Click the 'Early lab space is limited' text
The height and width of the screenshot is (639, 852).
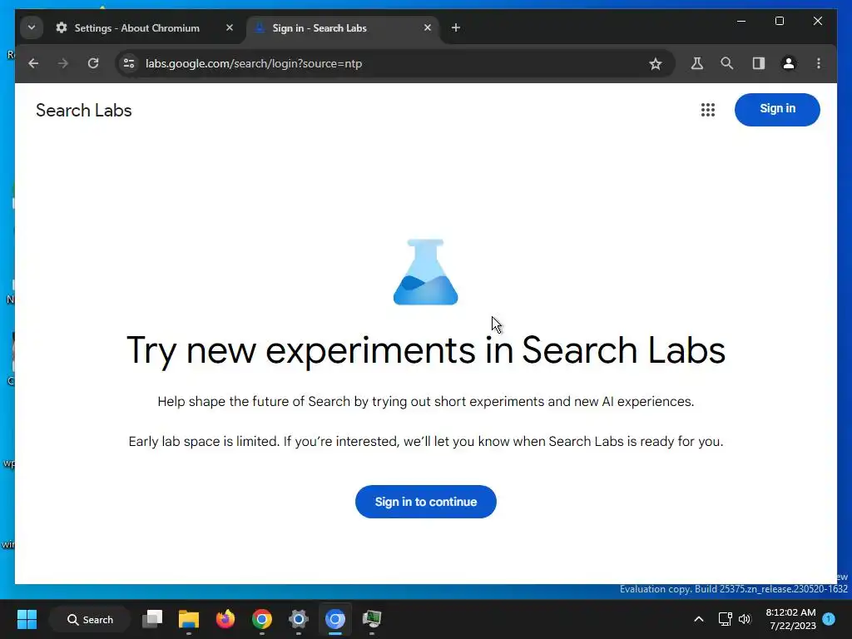425,441
